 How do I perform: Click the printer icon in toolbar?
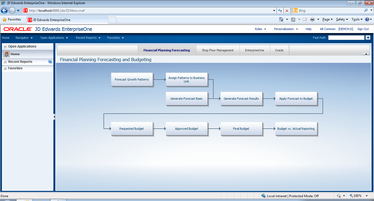[312, 19]
